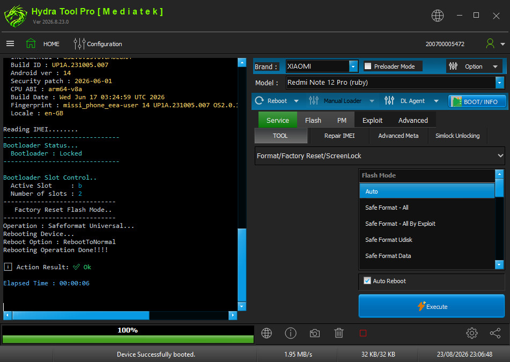Enable Preloader Mode checkbox
This screenshot has height=362, width=510.
[x=367, y=66]
